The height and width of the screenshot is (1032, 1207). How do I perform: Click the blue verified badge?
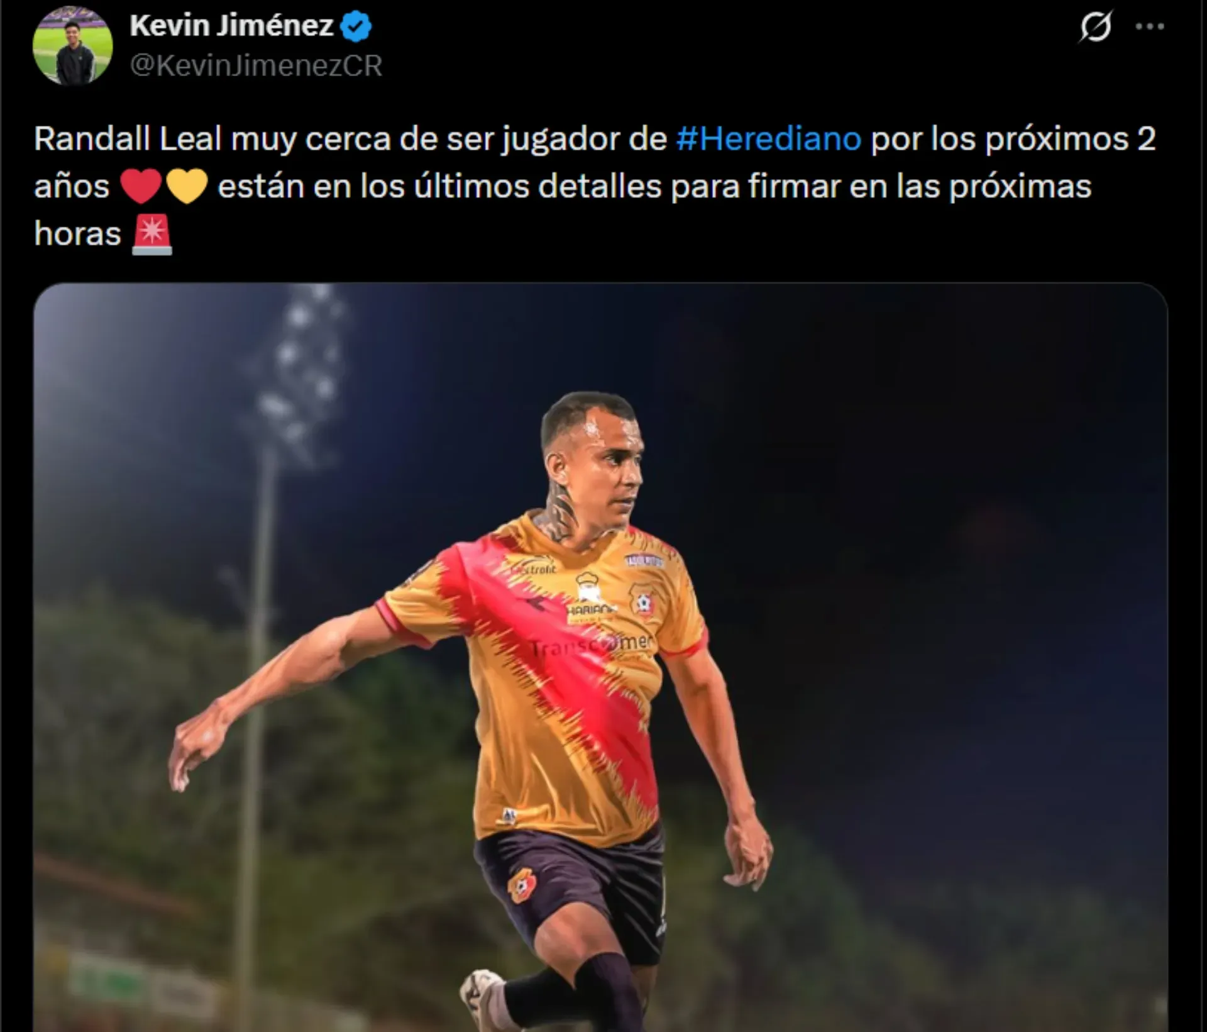(x=356, y=26)
